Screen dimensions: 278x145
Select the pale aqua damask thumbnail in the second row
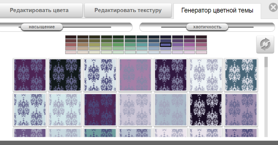point(65,110)
